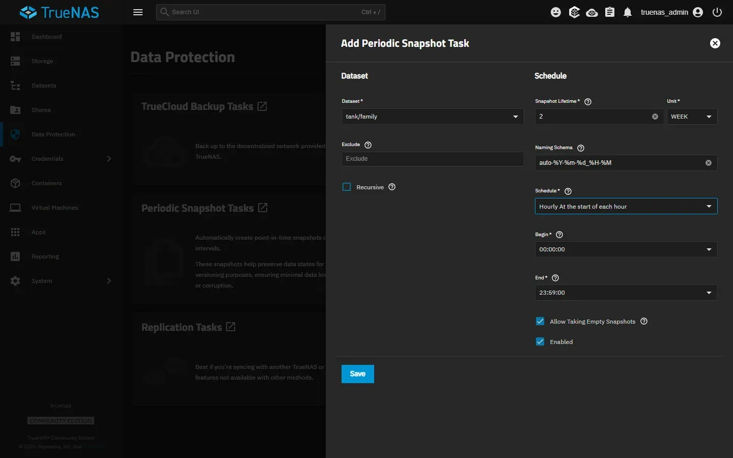Open the Schedule dropdown
This screenshot has width=733, height=458.
(x=626, y=206)
